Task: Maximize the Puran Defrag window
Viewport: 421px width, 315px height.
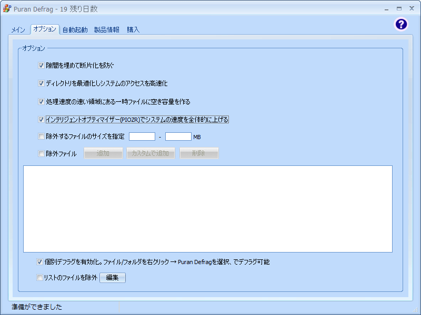Action: point(399,9)
